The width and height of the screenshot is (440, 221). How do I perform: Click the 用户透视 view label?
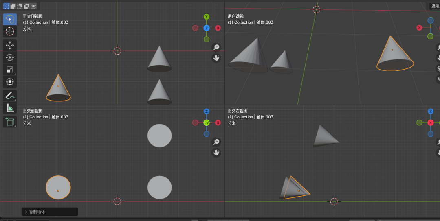click(235, 16)
